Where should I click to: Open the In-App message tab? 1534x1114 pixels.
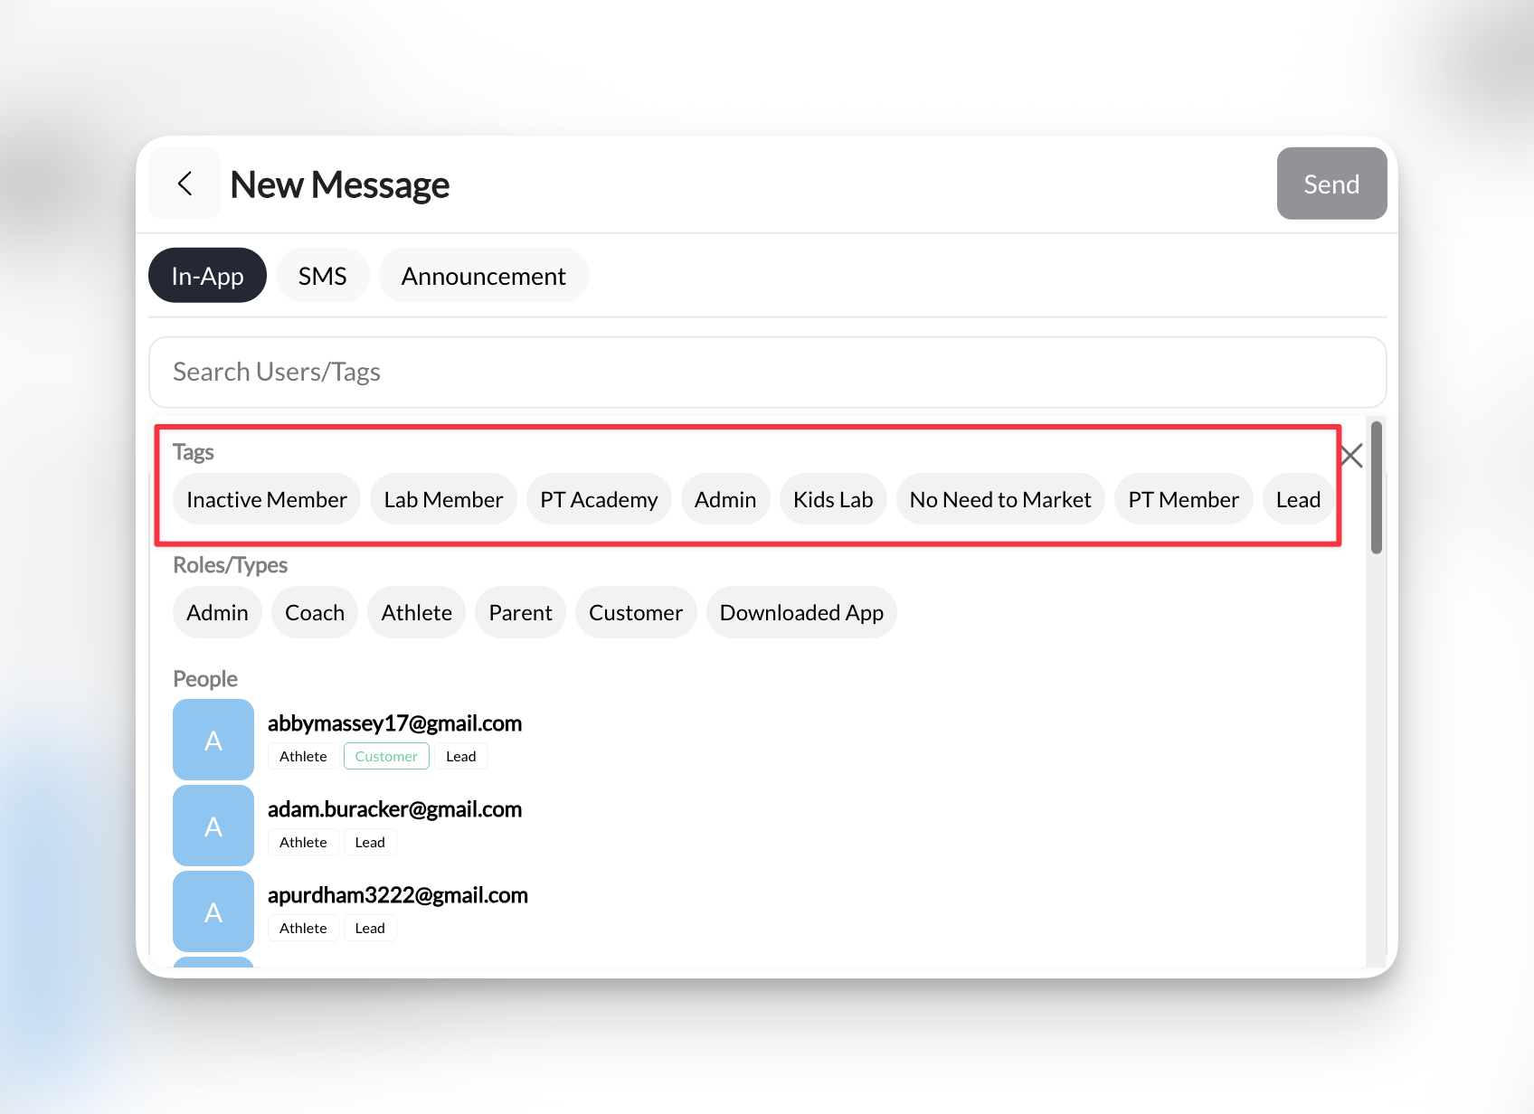point(206,275)
